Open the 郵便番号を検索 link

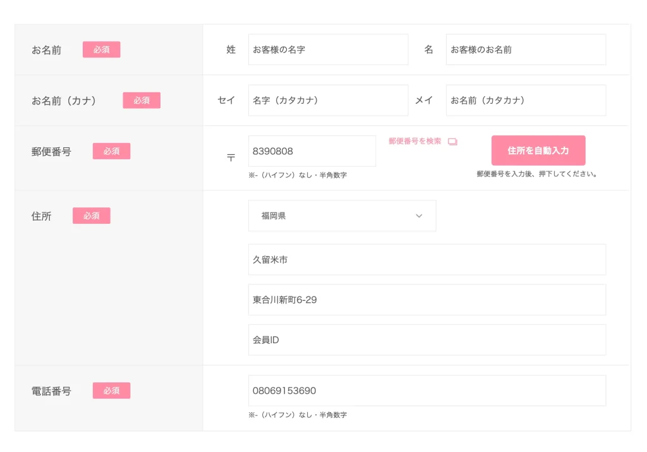(415, 142)
